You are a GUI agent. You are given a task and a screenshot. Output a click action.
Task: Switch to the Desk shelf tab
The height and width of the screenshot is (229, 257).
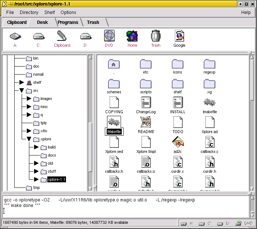click(43, 22)
